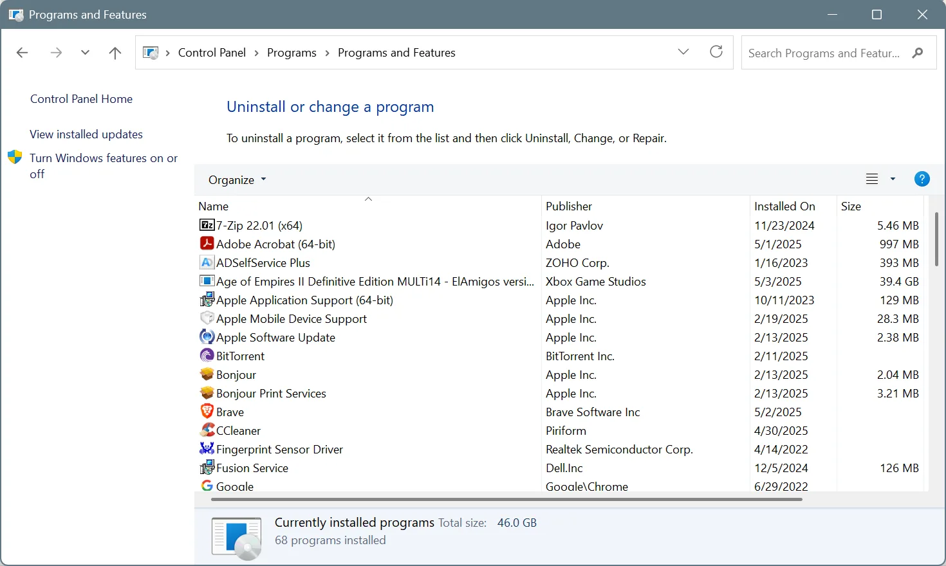Click the Brave lion icon

[x=207, y=412]
